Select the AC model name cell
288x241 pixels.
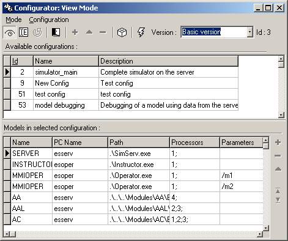[32, 220]
